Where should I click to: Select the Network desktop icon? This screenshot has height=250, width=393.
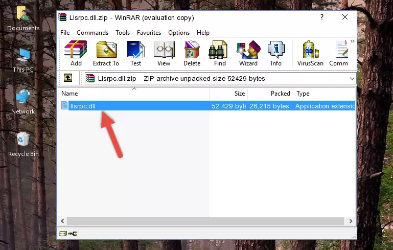pyautogui.click(x=23, y=102)
